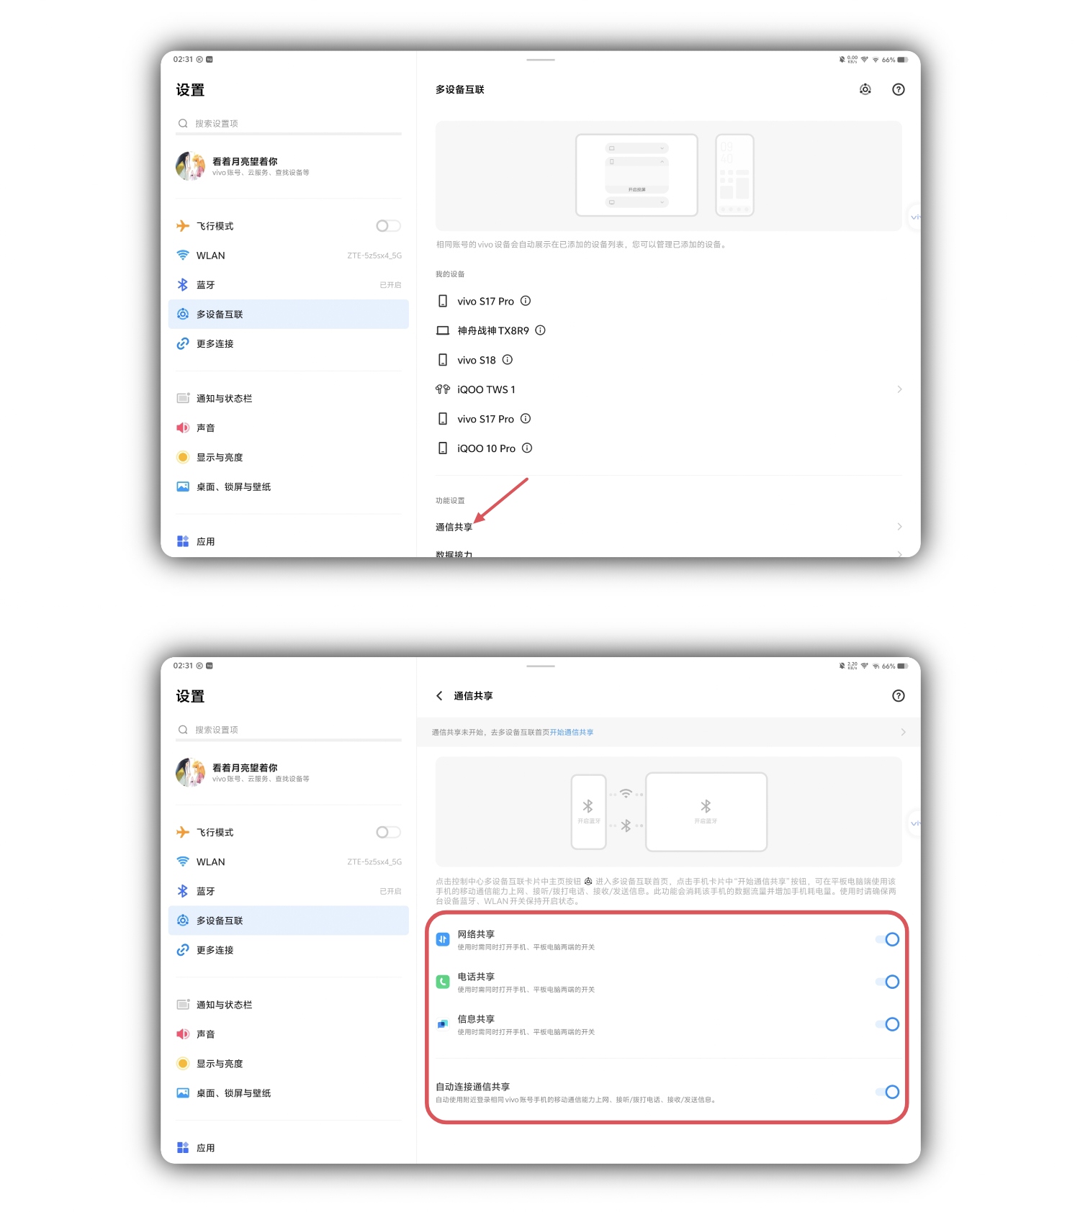Image resolution: width=1080 pixels, height=1212 pixels.
Task: Tap 功能设置 section heading
Action: (450, 500)
